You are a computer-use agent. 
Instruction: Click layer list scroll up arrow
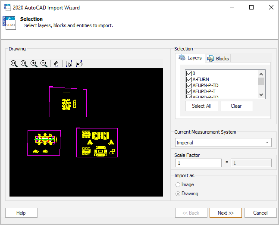261,74
